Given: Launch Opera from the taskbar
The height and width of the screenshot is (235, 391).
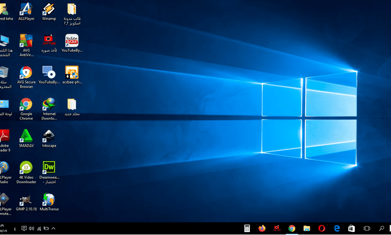Looking at the screenshot, I should click(322, 228).
